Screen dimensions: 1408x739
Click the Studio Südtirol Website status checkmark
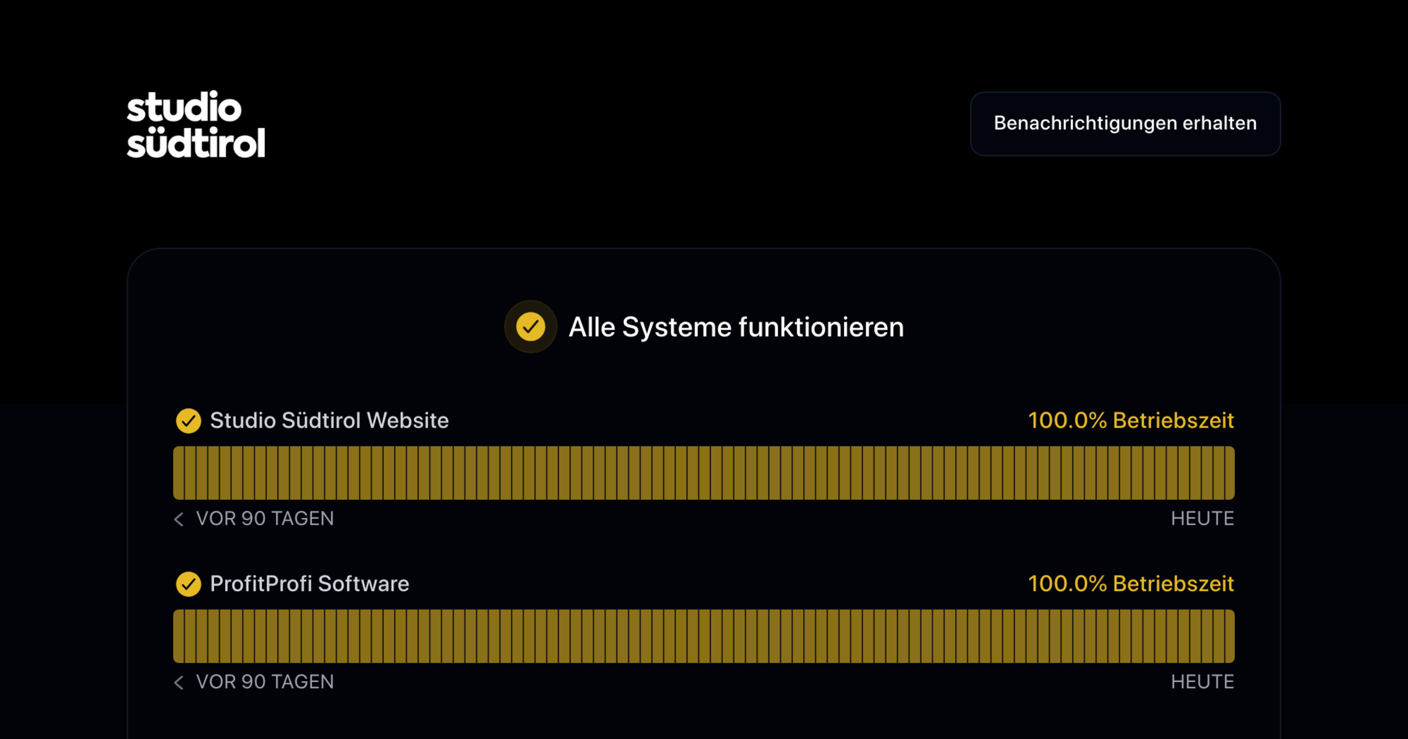(188, 421)
